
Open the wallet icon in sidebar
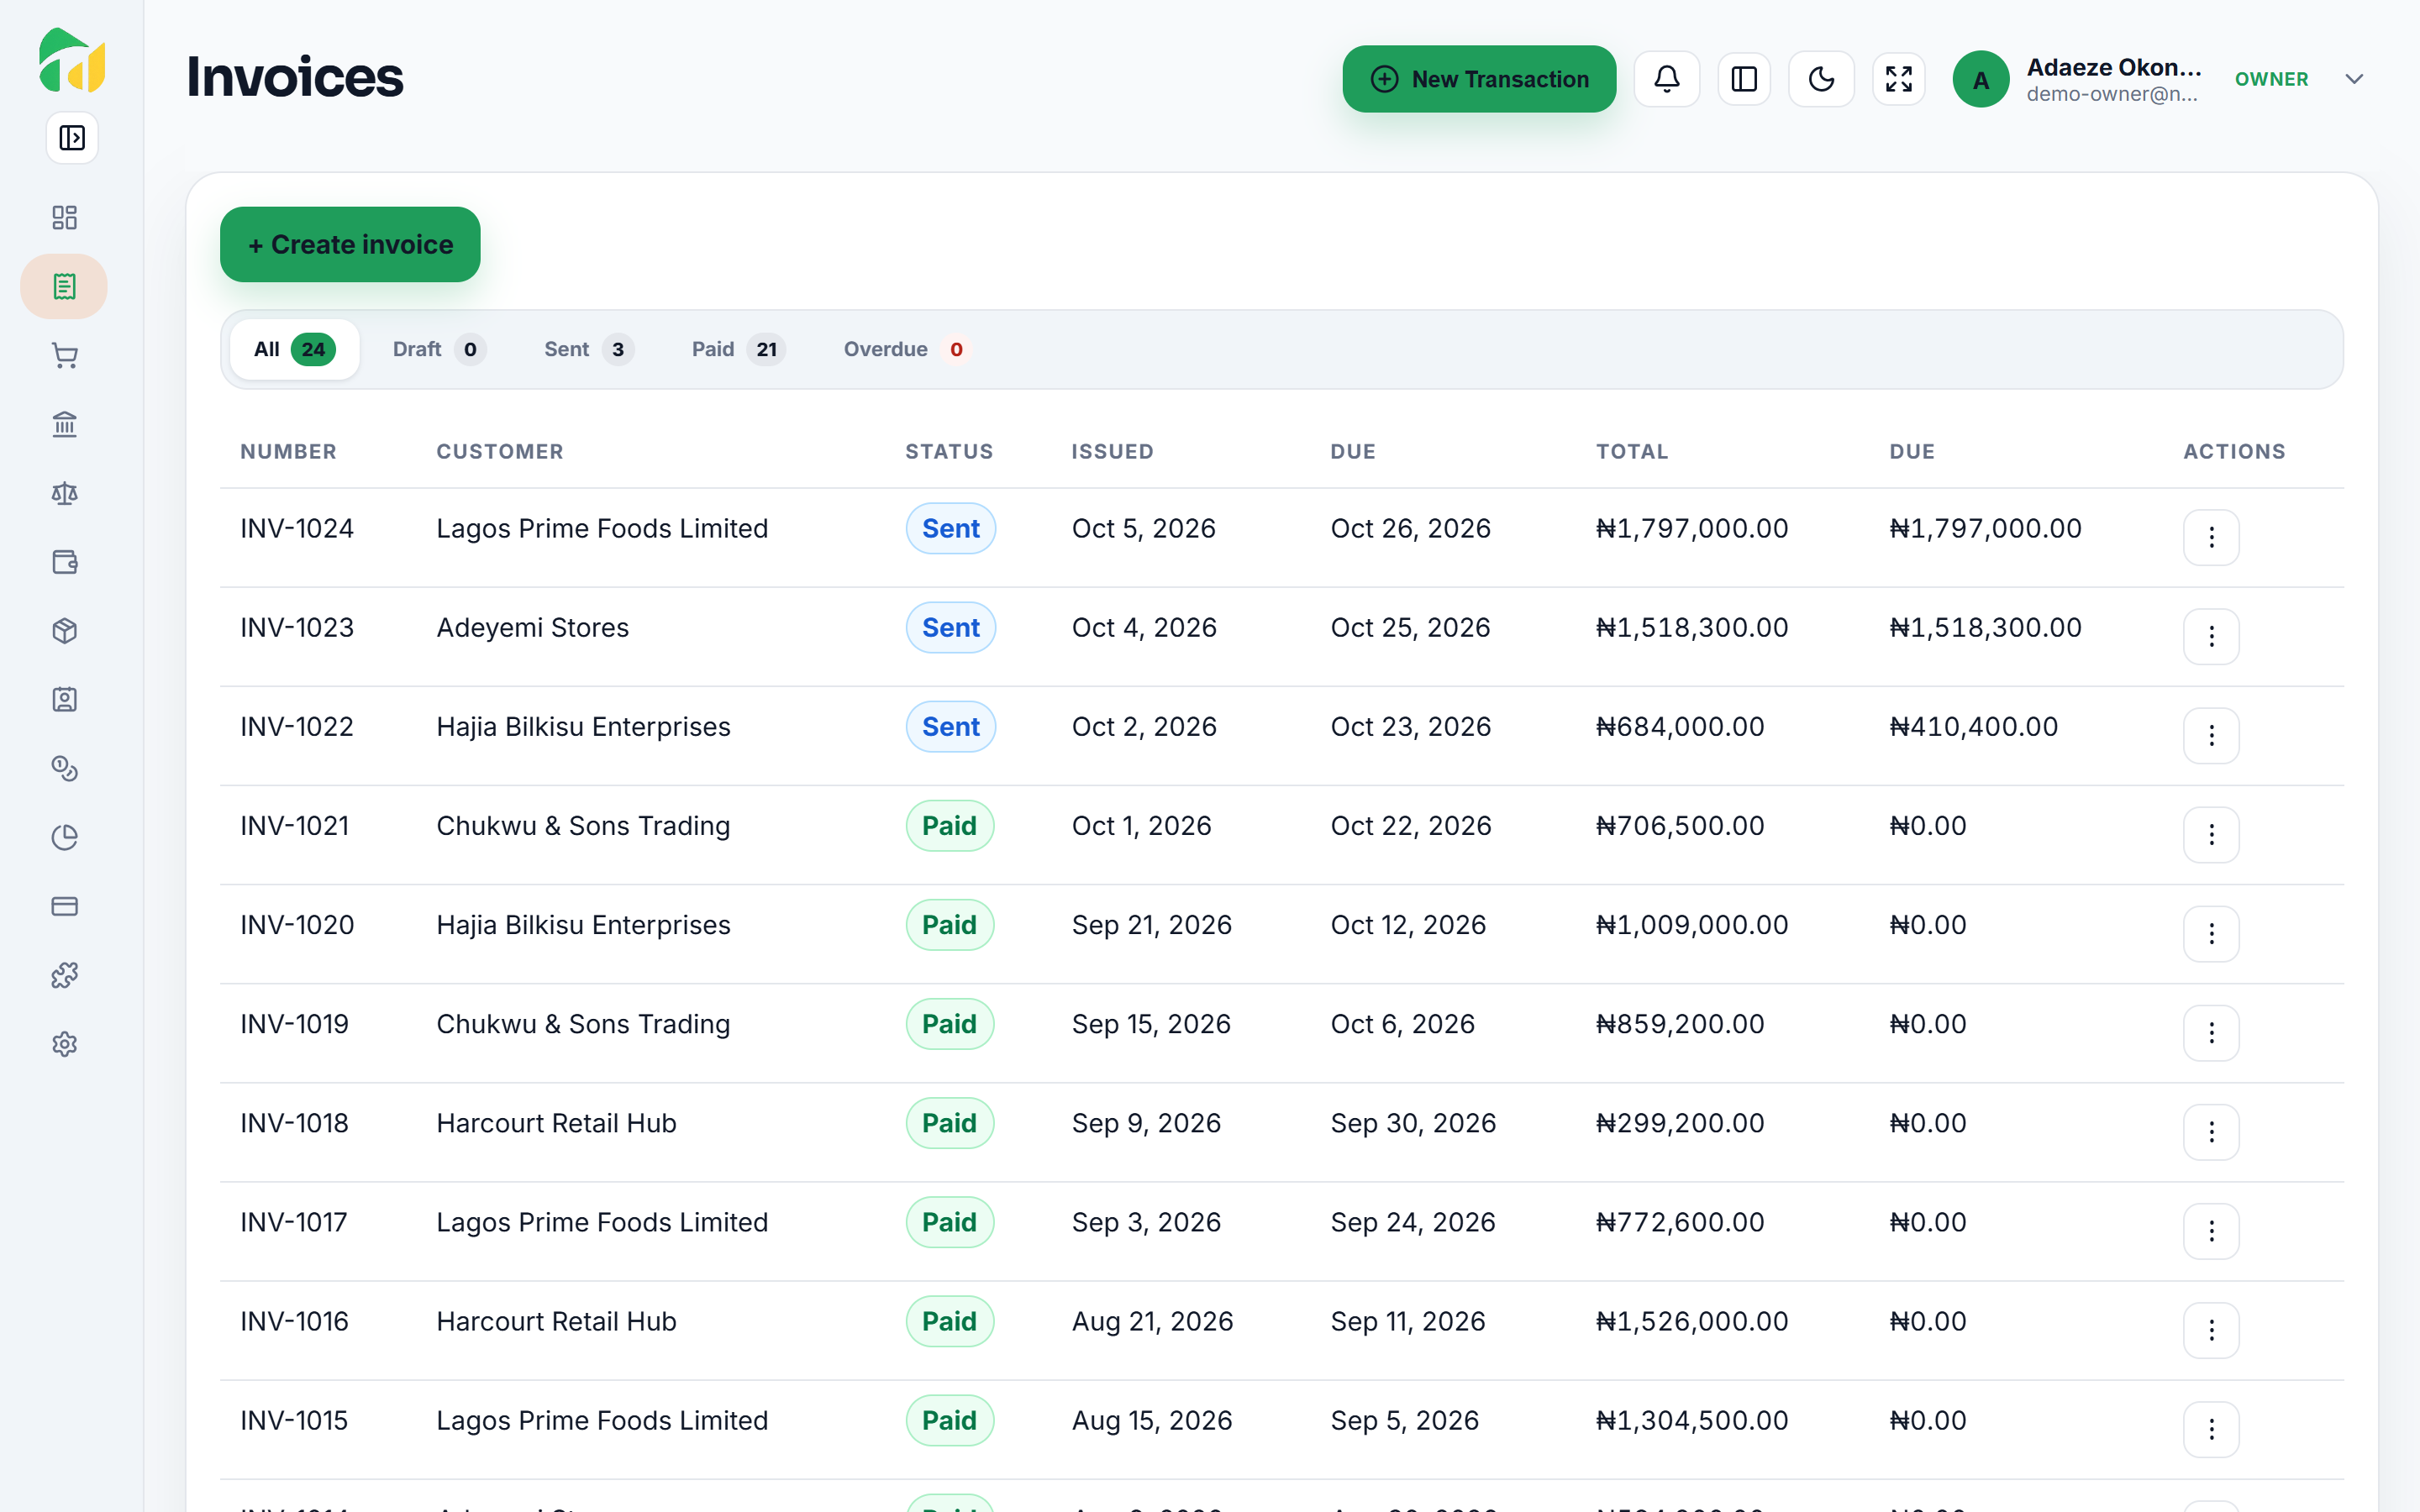tap(65, 562)
